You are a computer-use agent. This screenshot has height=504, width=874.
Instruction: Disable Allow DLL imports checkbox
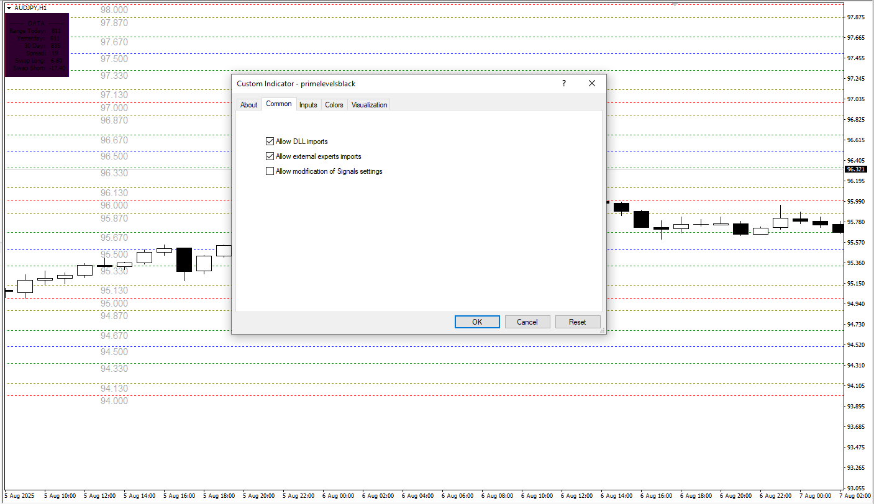coord(270,142)
